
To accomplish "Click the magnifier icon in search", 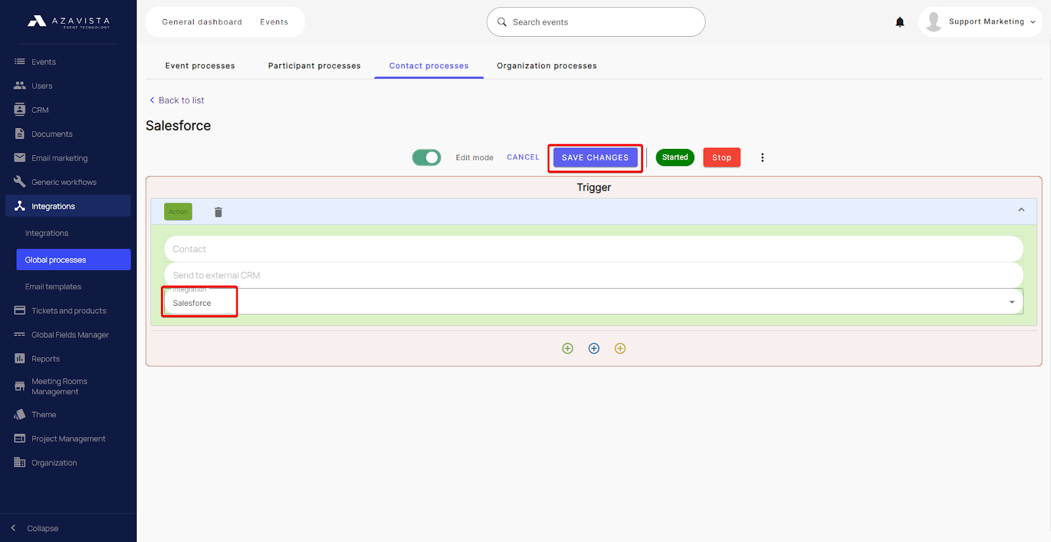I will click(502, 22).
